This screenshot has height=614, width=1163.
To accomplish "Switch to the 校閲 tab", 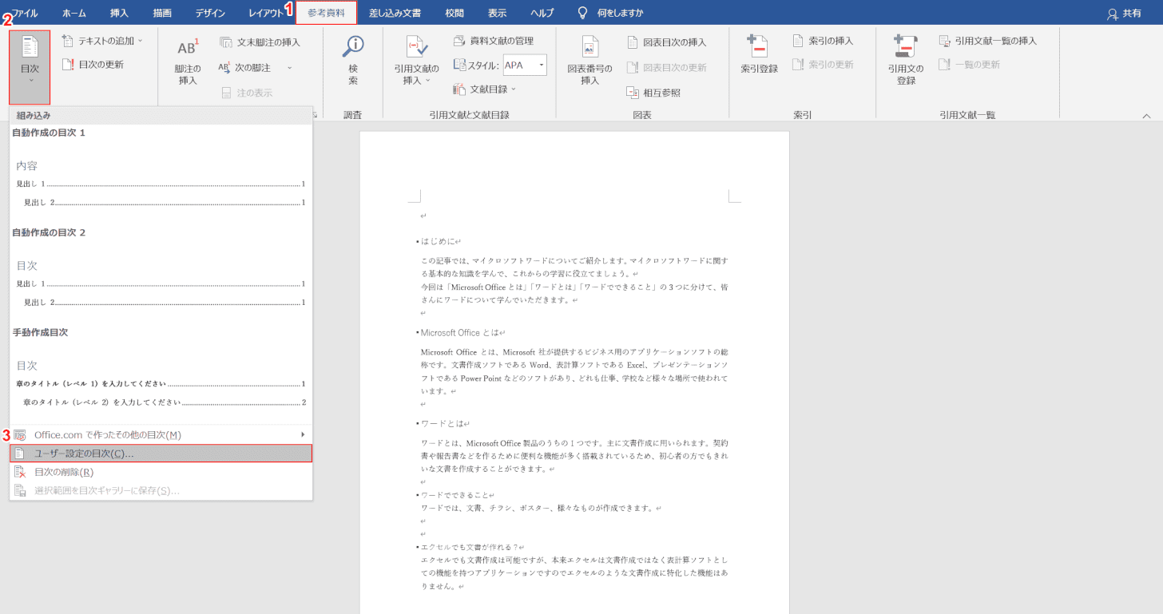I will pyautogui.click(x=454, y=13).
